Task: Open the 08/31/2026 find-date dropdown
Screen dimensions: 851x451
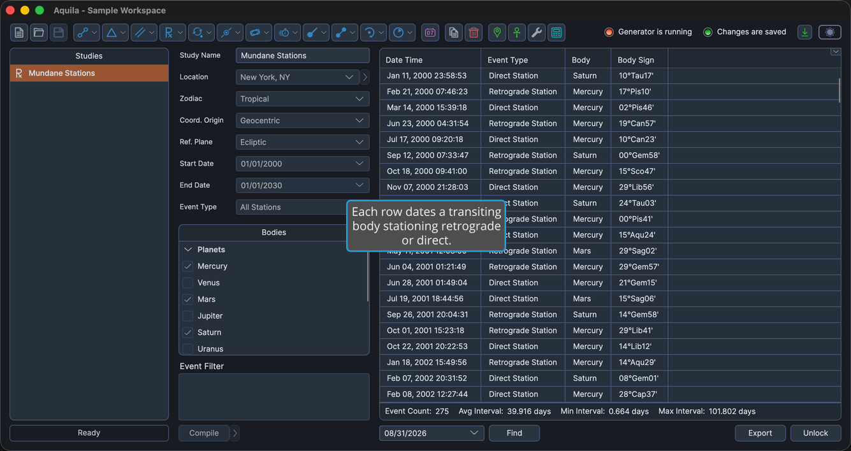Action: 432,433
